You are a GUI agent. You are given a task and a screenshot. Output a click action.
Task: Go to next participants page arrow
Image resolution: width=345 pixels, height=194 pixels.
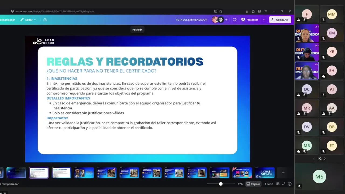tap(325, 159)
